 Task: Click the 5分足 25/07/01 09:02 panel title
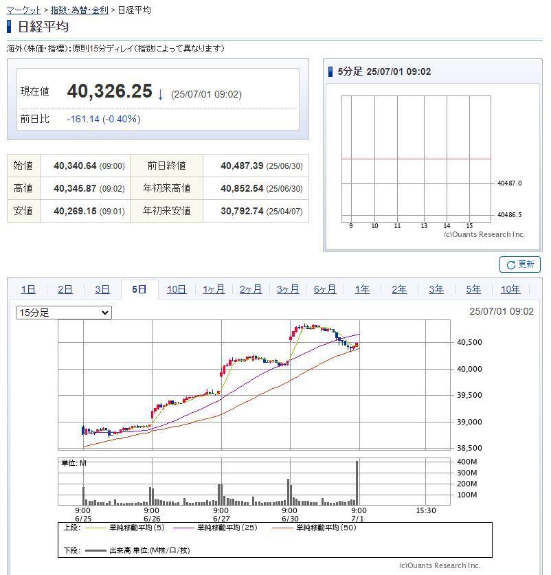(384, 71)
